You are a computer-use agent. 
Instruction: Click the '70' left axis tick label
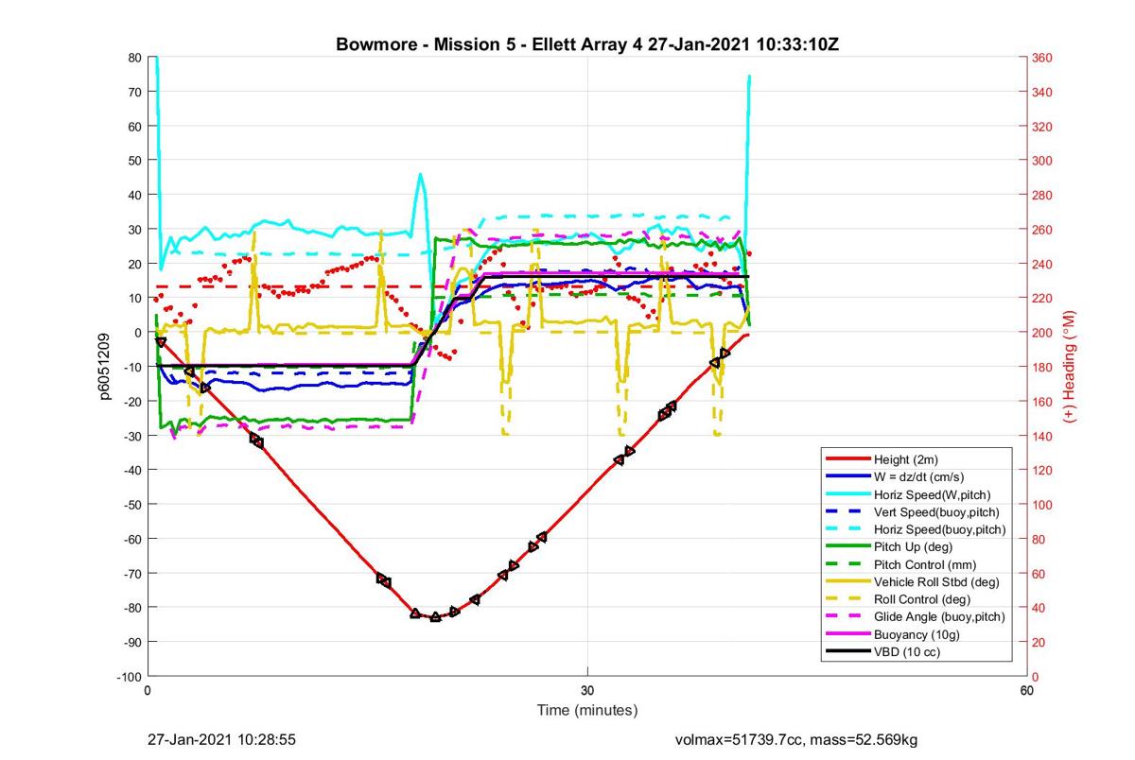(x=135, y=92)
